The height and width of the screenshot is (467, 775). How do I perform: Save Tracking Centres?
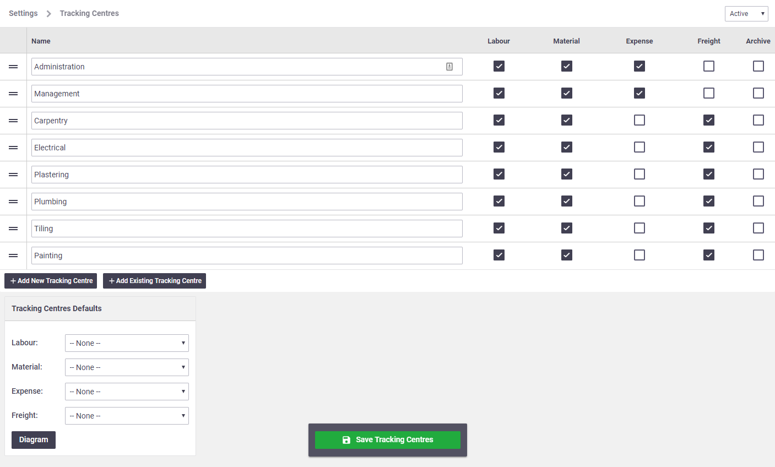pyautogui.click(x=388, y=440)
